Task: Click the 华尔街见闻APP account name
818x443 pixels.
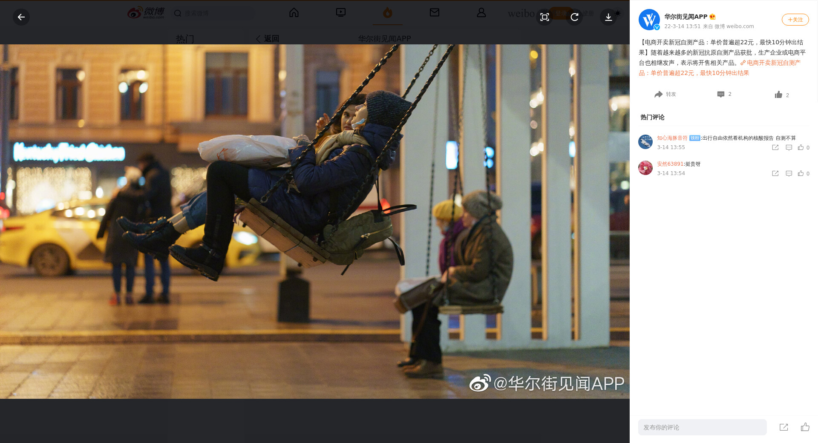Action: [686, 17]
